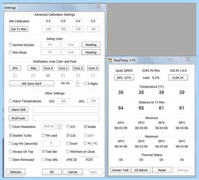This screenshot has width=199, height=180.
Task: Click the Mini Mode Heading button
Action: (91, 52)
